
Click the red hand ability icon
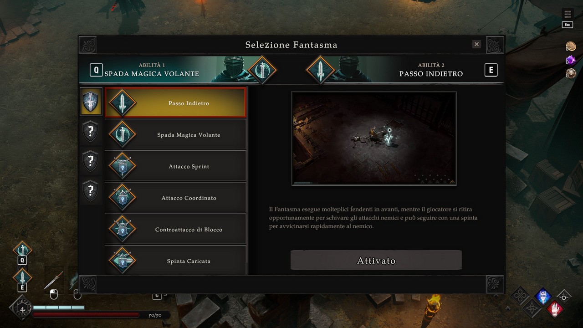coord(554,310)
